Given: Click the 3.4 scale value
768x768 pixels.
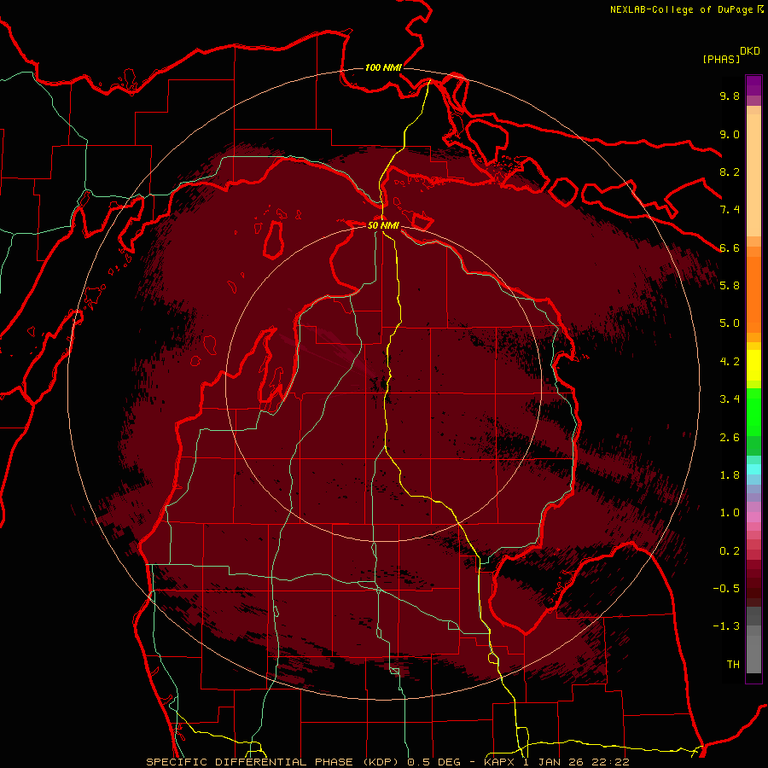Looking at the screenshot, I should pos(730,399).
